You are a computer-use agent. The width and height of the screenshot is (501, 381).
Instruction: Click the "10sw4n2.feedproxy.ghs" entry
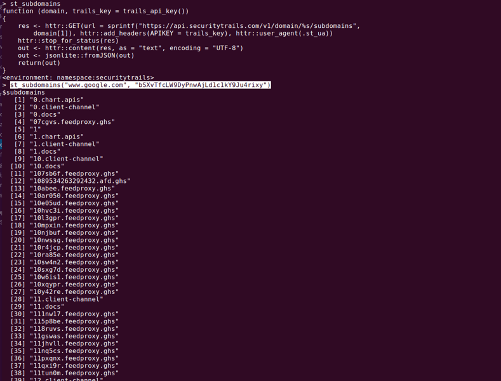tap(74, 262)
